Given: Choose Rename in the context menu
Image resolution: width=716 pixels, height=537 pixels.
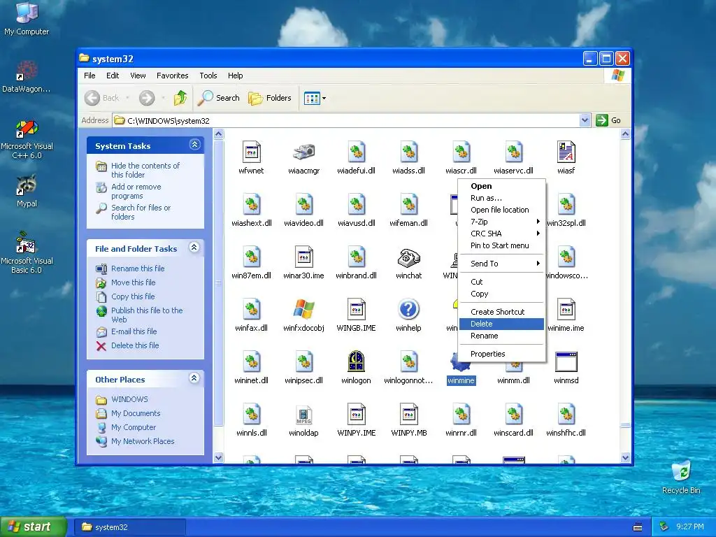Looking at the screenshot, I should coord(501,336).
